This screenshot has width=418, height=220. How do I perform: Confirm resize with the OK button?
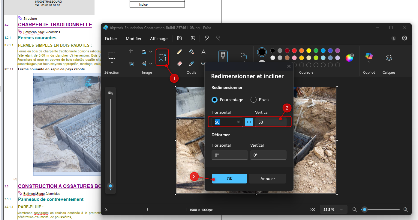[x=230, y=179]
